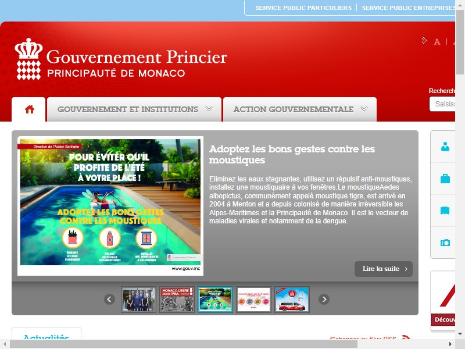Open the person icon in sidebar

click(445, 147)
